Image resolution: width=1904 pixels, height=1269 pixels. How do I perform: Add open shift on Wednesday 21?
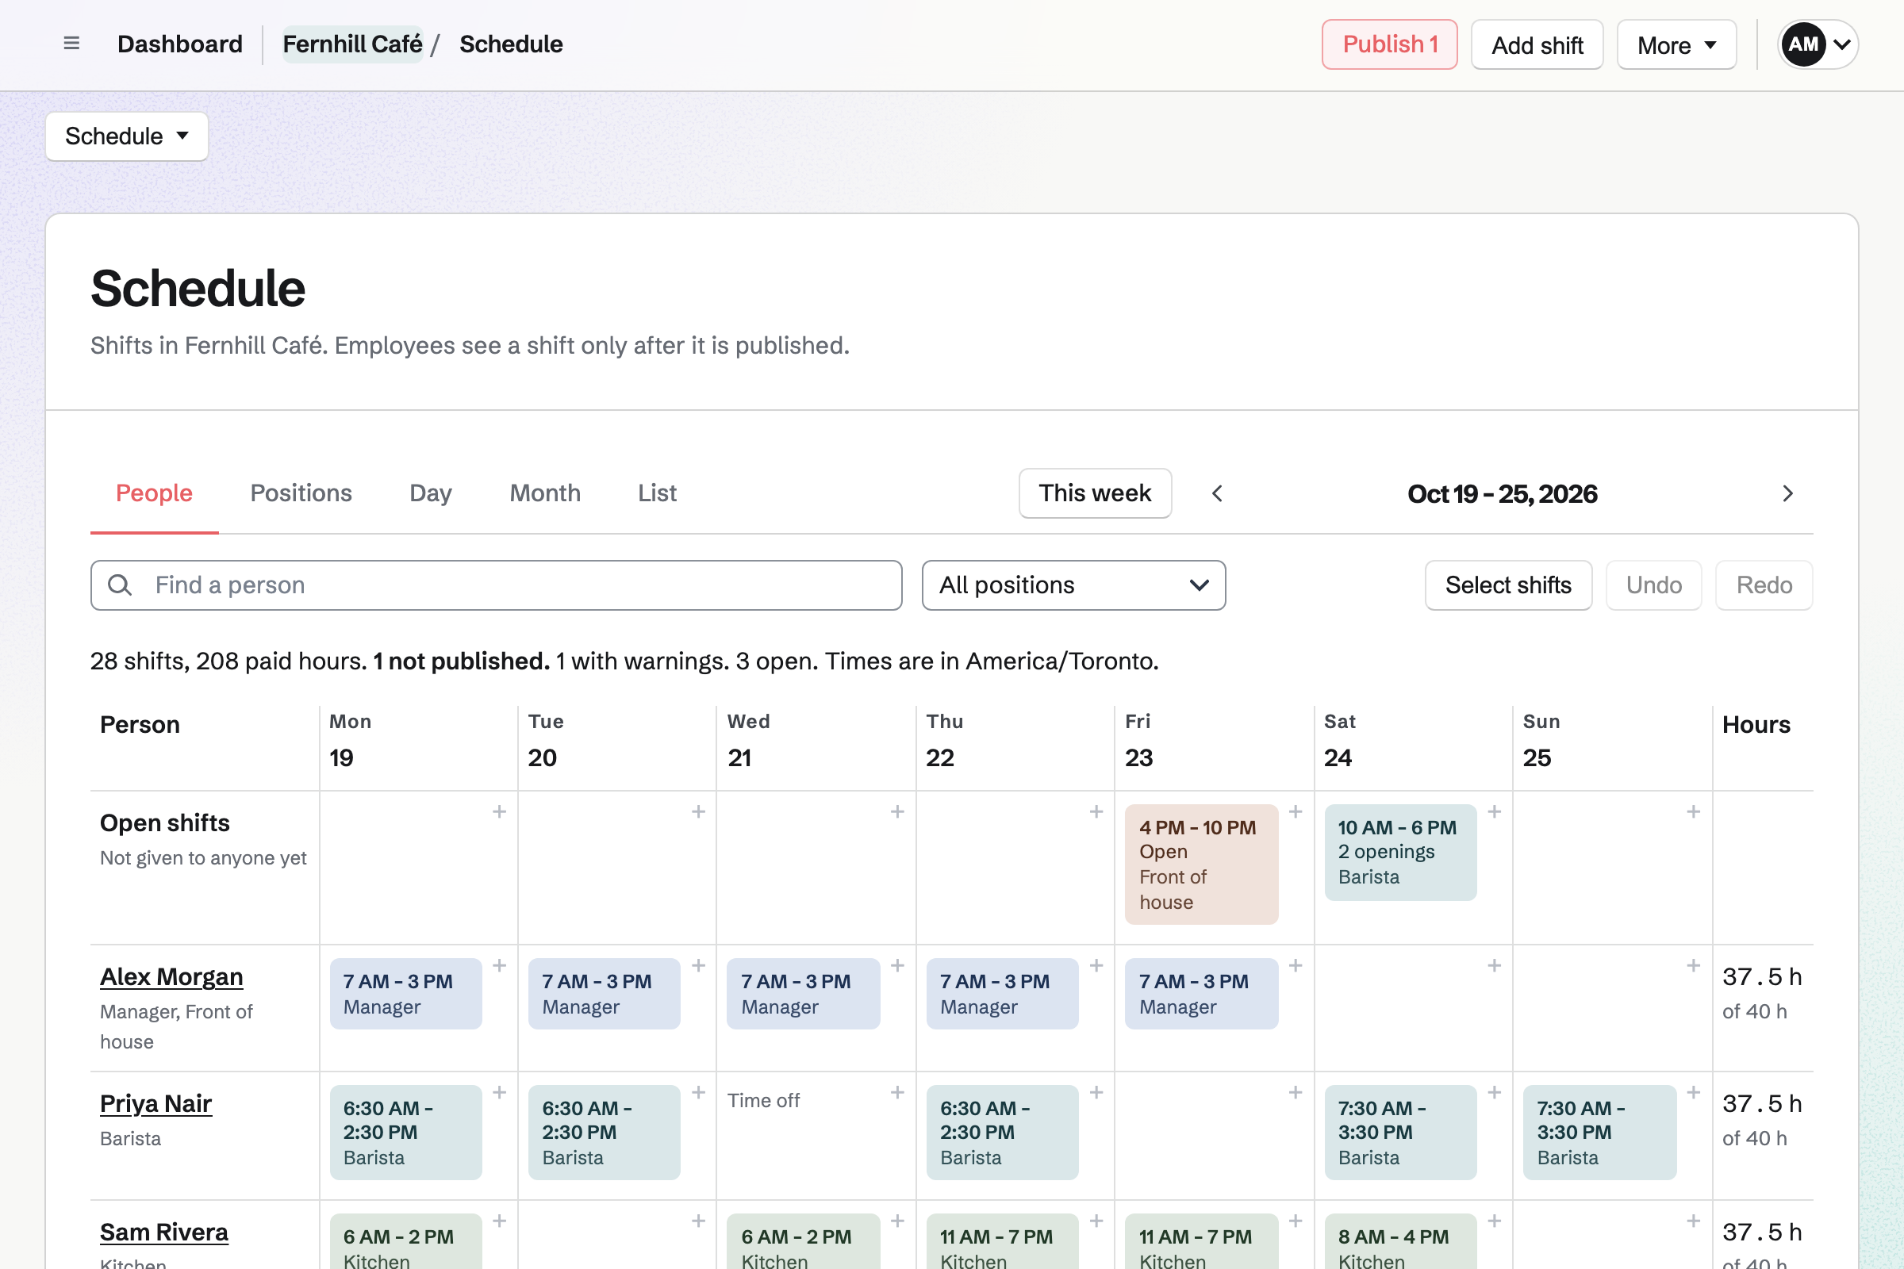[897, 811]
